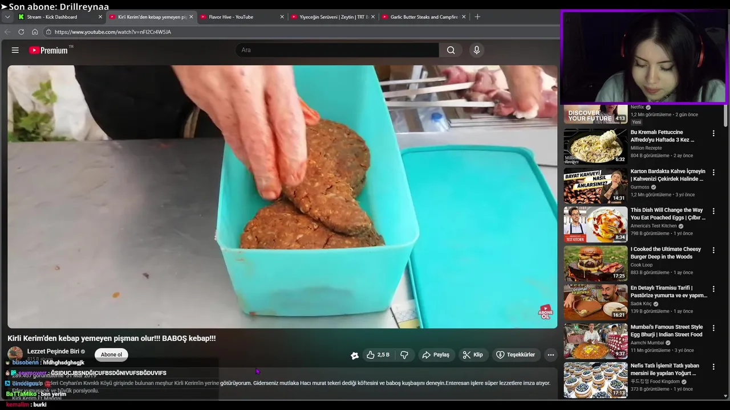
Task: Like the video with thumbs-up 2,5 B
Action: (378, 355)
